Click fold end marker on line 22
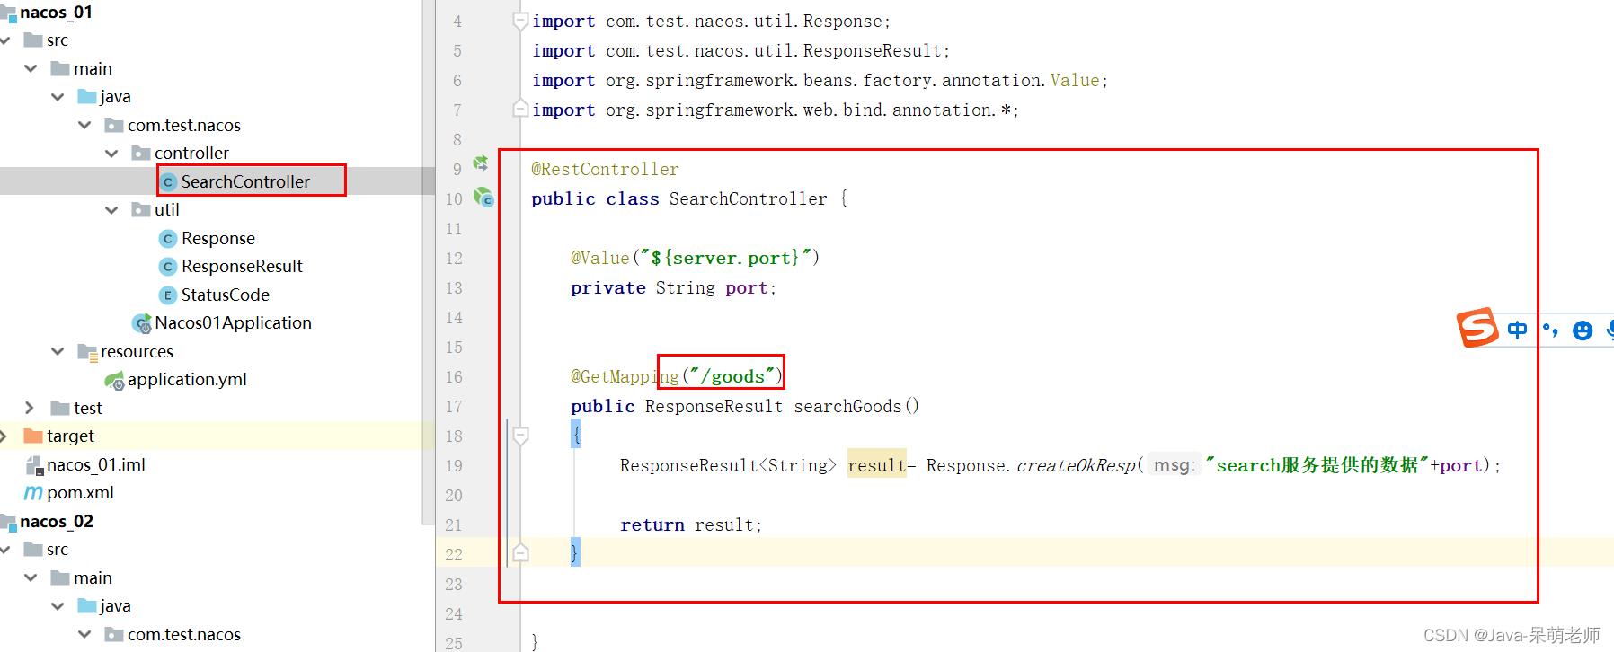The width and height of the screenshot is (1614, 652). click(519, 552)
